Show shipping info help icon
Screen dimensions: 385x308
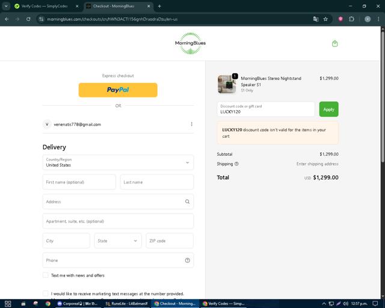click(x=236, y=164)
